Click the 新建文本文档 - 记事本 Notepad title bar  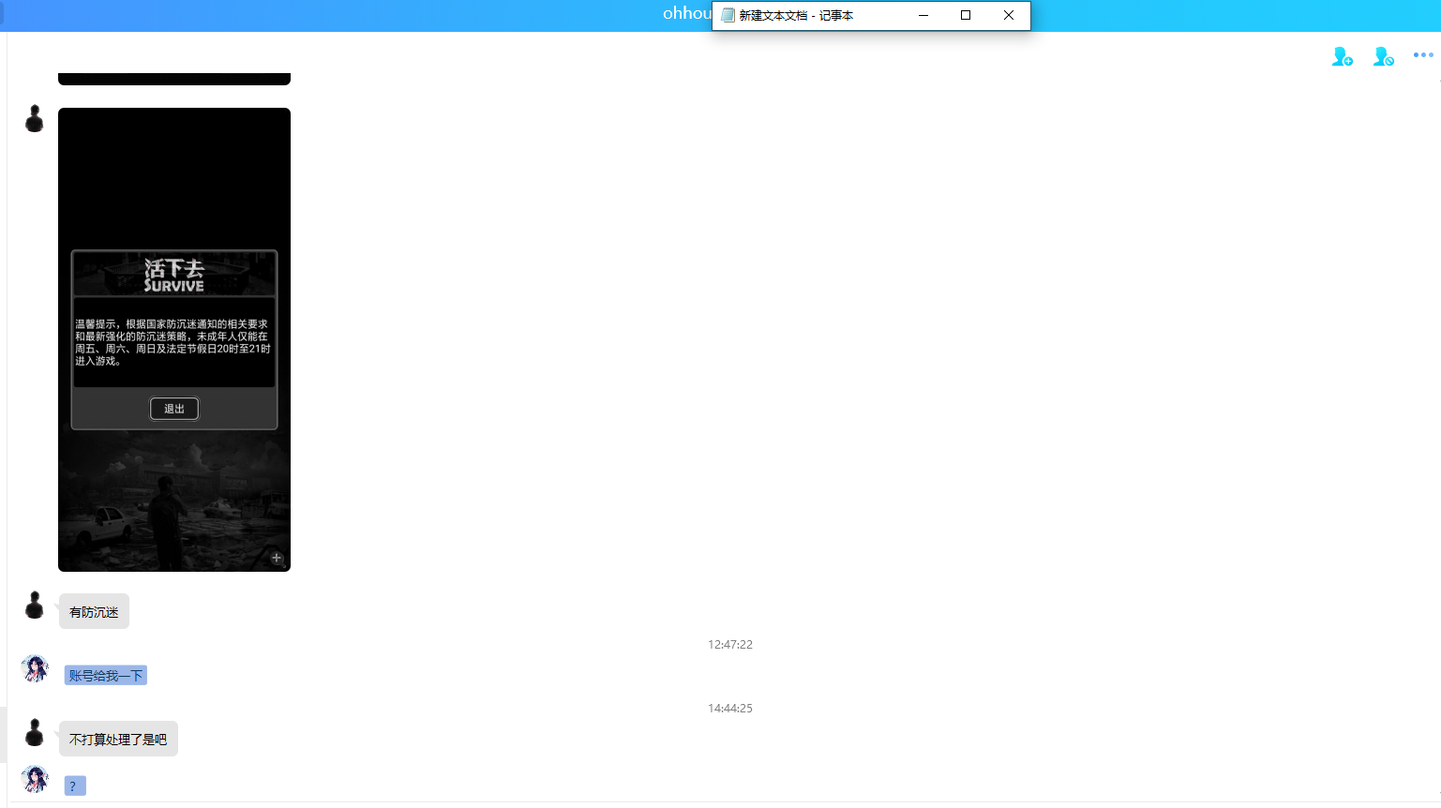[871, 15]
